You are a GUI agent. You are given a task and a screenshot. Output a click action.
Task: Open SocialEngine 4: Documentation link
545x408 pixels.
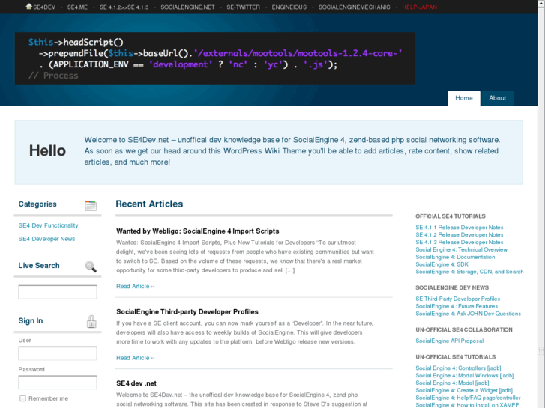click(x=455, y=257)
